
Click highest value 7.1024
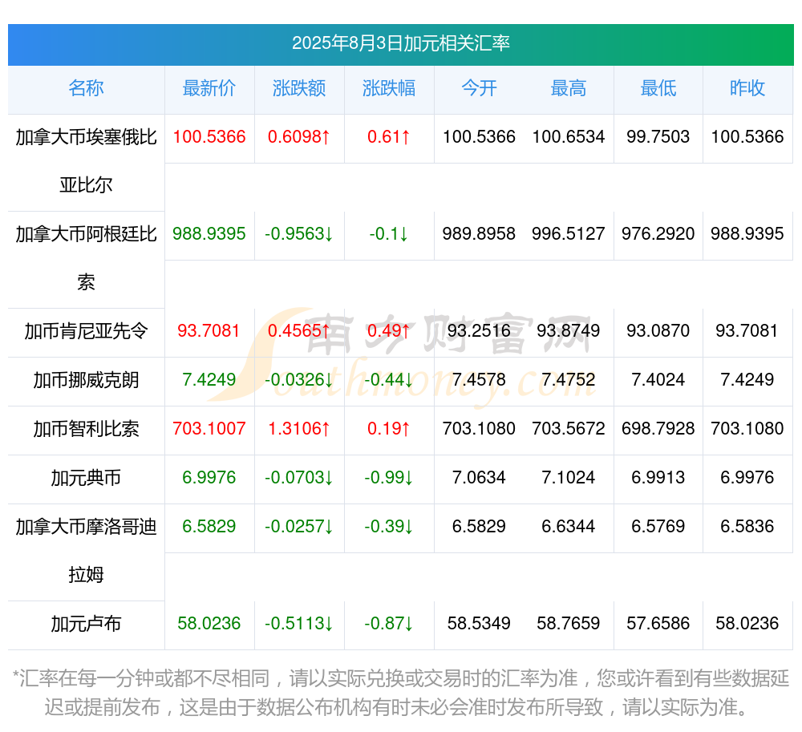click(x=569, y=477)
